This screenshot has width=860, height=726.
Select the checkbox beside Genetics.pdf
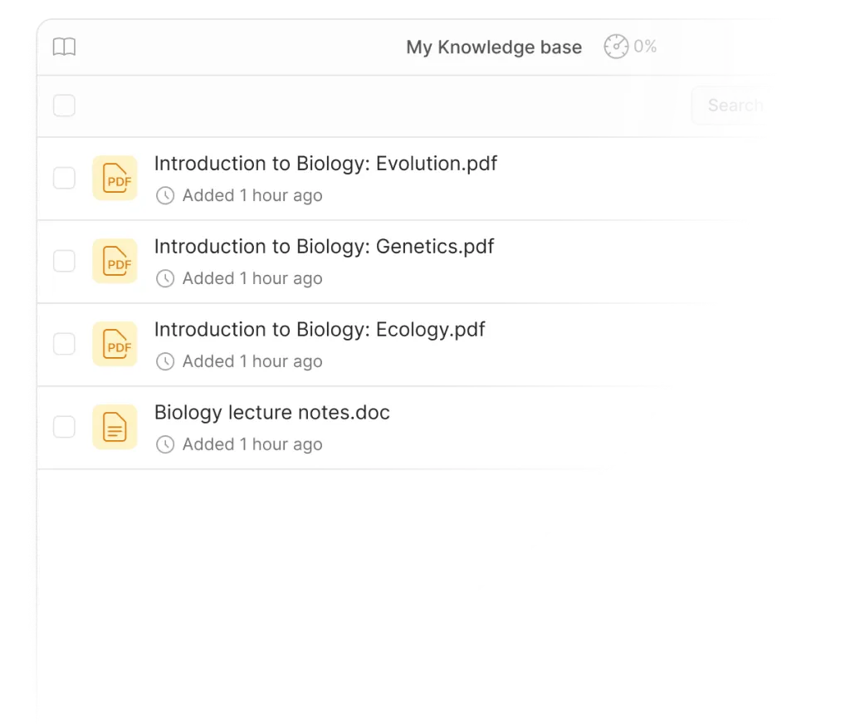pyautogui.click(x=64, y=261)
